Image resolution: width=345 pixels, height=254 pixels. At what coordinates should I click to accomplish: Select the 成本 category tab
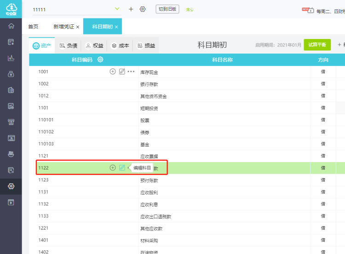pos(120,45)
